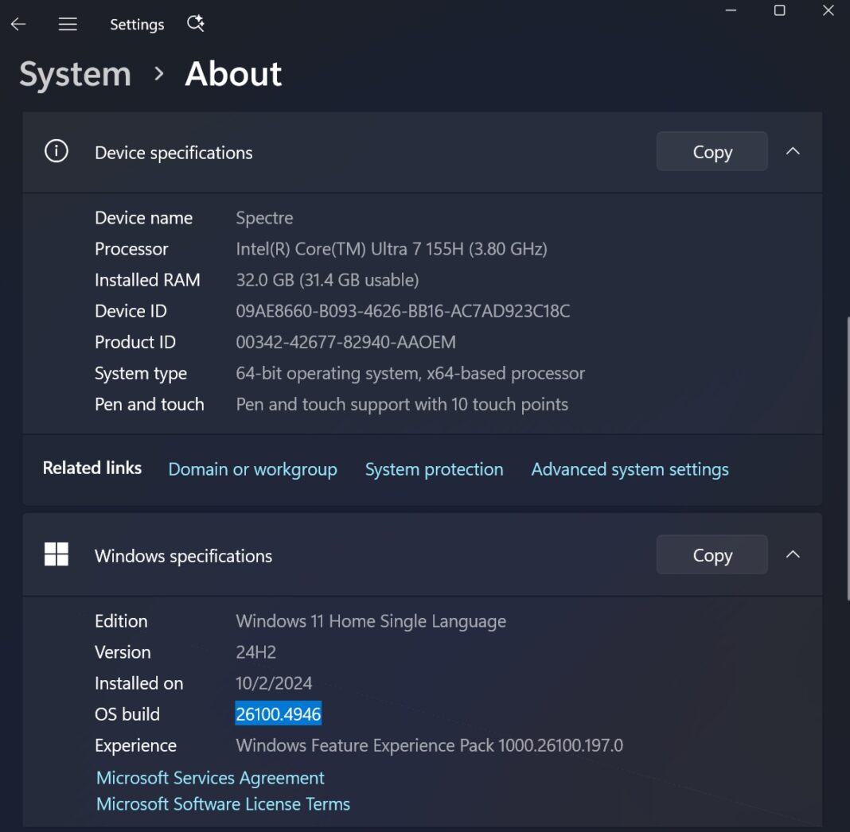Navigate to System via the breadcrumb
This screenshot has width=850, height=832.
(x=74, y=73)
